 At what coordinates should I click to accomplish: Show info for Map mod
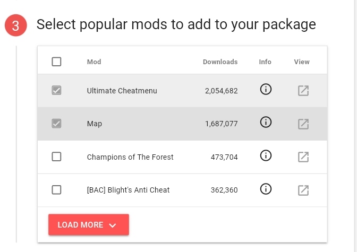pyautogui.click(x=265, y=123)
